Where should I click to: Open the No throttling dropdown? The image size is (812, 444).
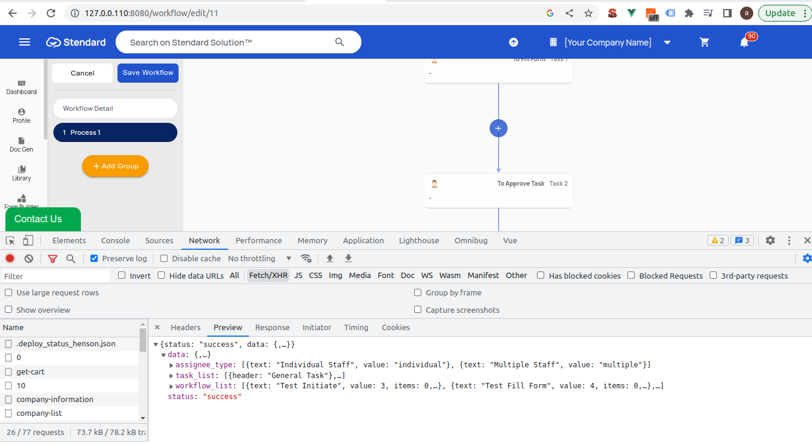(x=259, y=258)
